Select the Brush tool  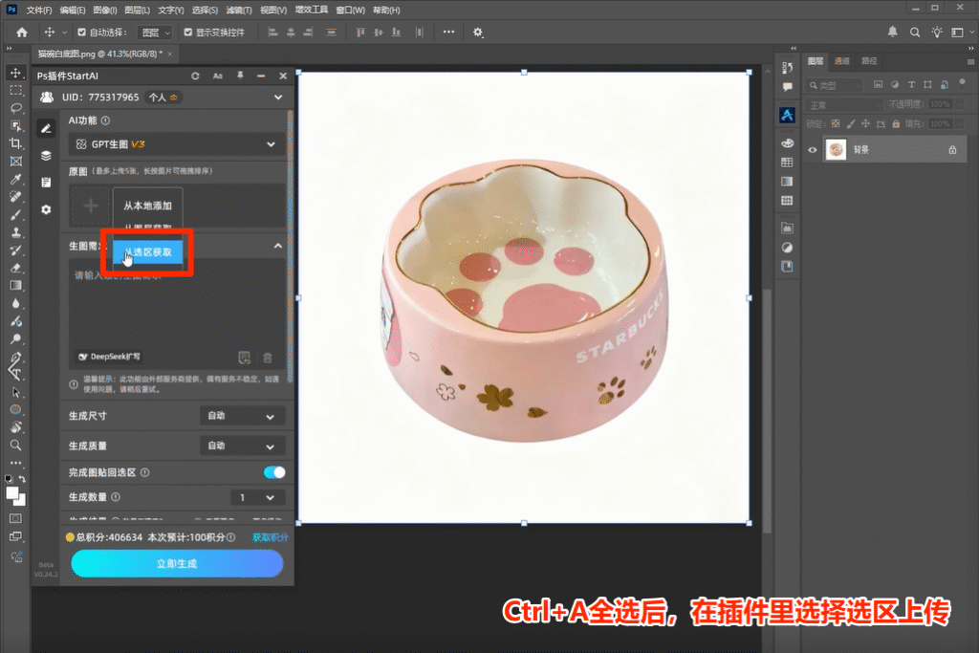tap(15, 215)
